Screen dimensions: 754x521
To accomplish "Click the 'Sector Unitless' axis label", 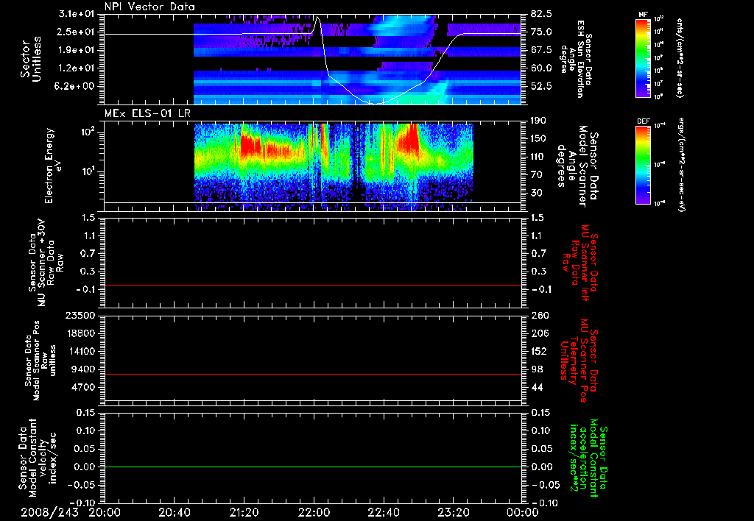I will tap(30, 59).
